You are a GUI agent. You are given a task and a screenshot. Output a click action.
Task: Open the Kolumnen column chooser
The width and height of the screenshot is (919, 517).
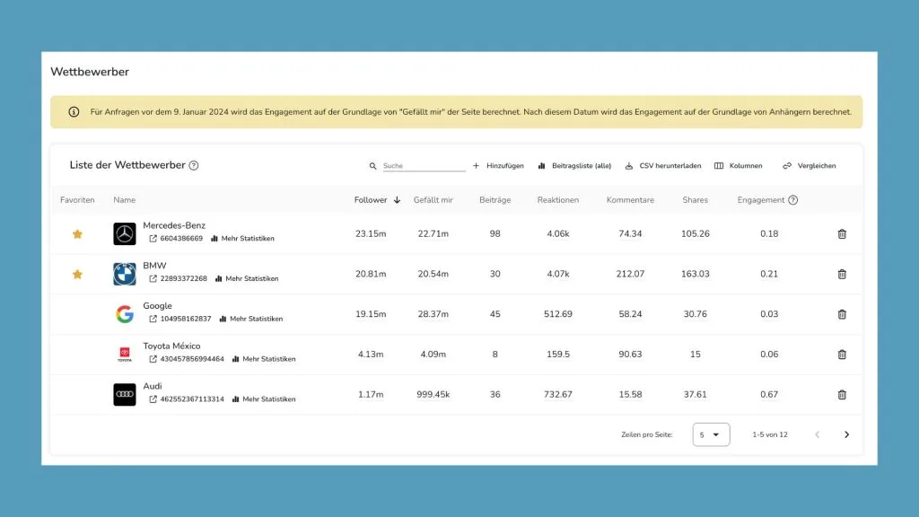738,166
